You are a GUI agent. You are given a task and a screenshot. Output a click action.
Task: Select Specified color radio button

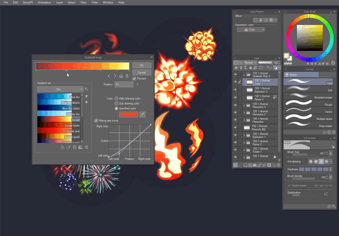[x=116, y=108]
